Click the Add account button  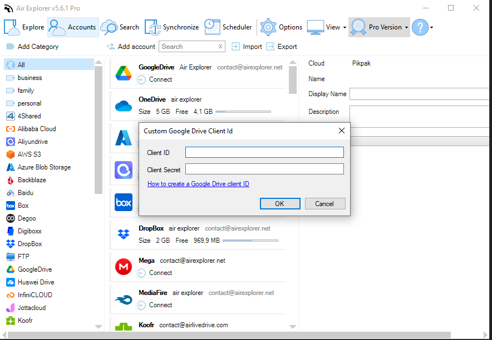pos(131,47)
